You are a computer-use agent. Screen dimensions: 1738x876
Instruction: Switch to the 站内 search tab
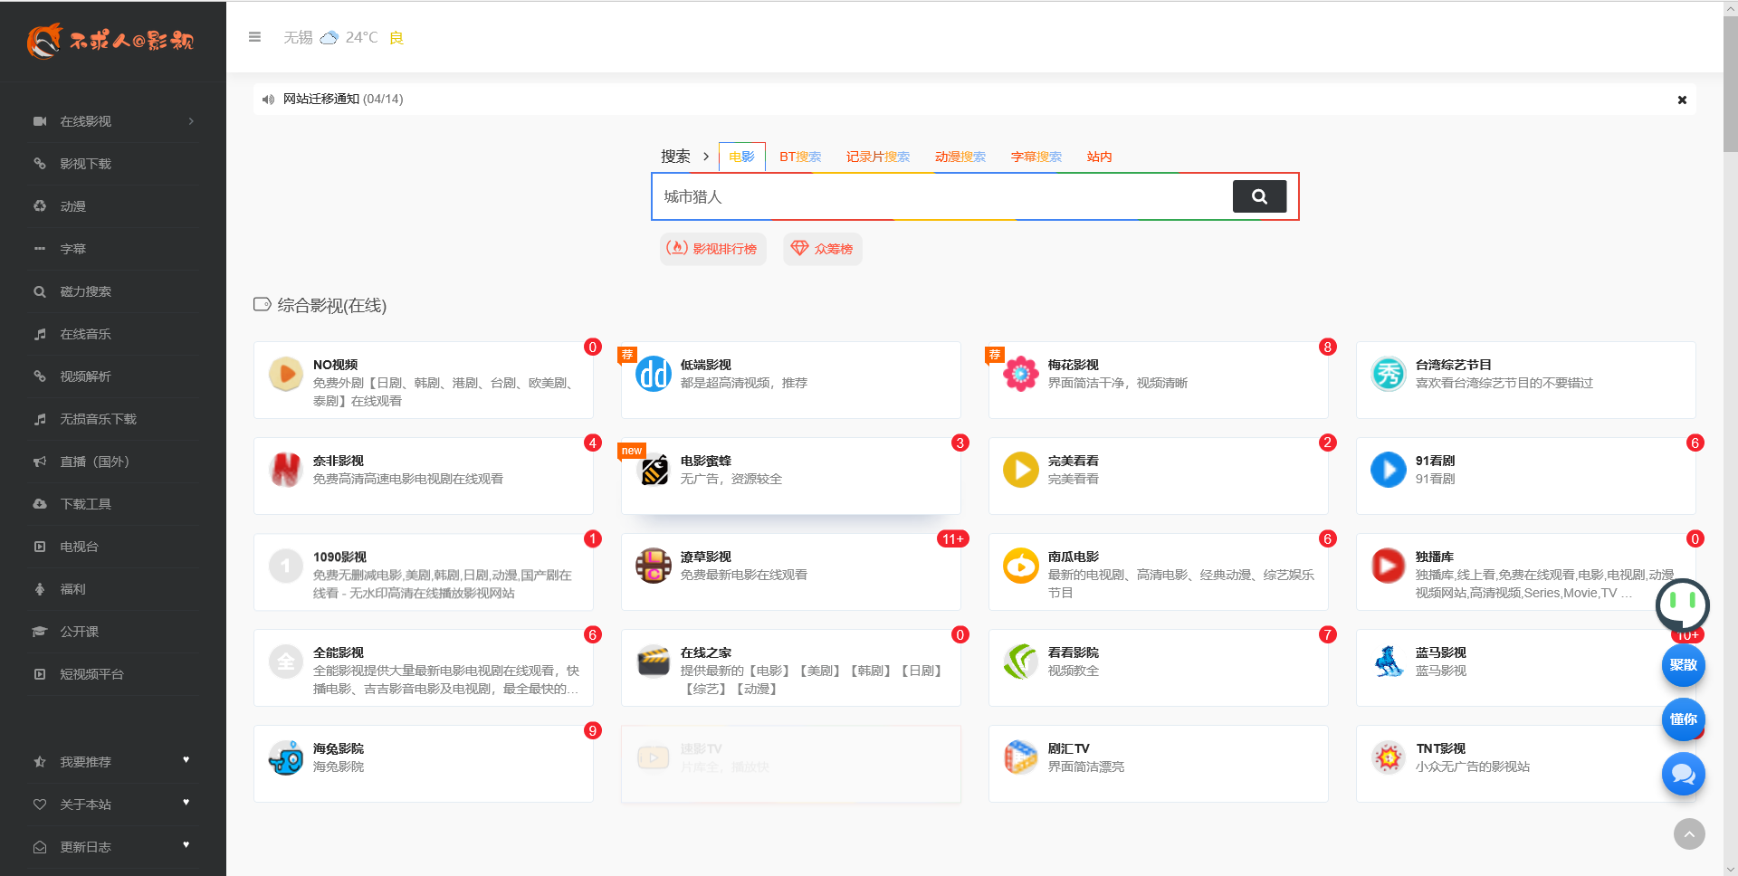pyautogui.click(x=1099, y=157)
